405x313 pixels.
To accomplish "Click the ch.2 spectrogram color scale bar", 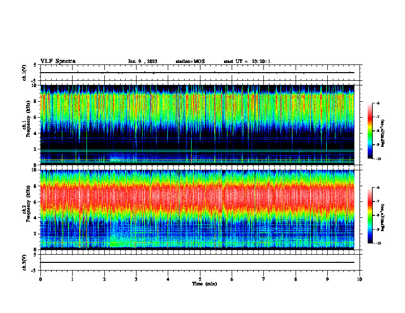I will point(370,215).
